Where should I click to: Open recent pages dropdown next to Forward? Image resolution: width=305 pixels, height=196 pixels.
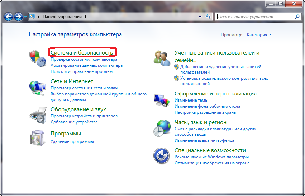[x=25, y=17]
